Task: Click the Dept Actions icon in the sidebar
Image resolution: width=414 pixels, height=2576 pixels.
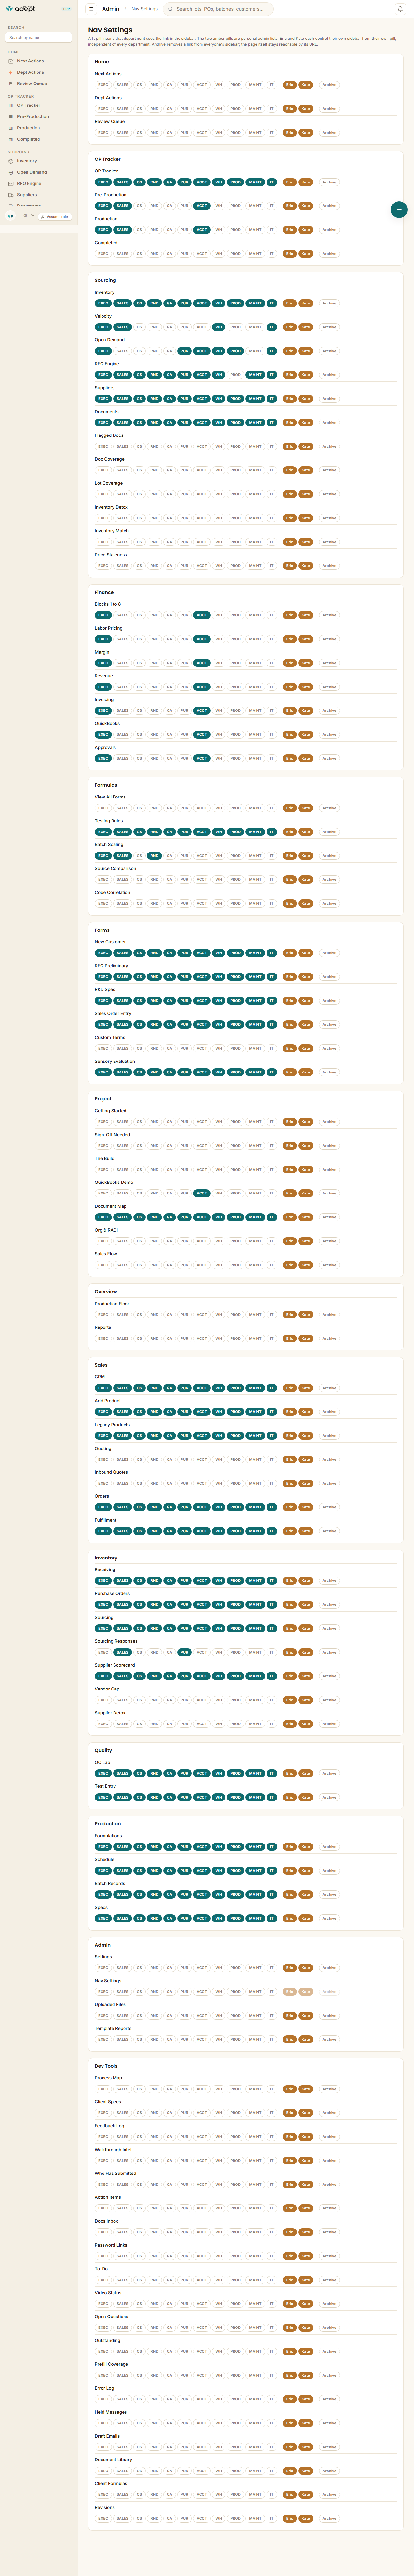Action: click(x=11, y=72)
